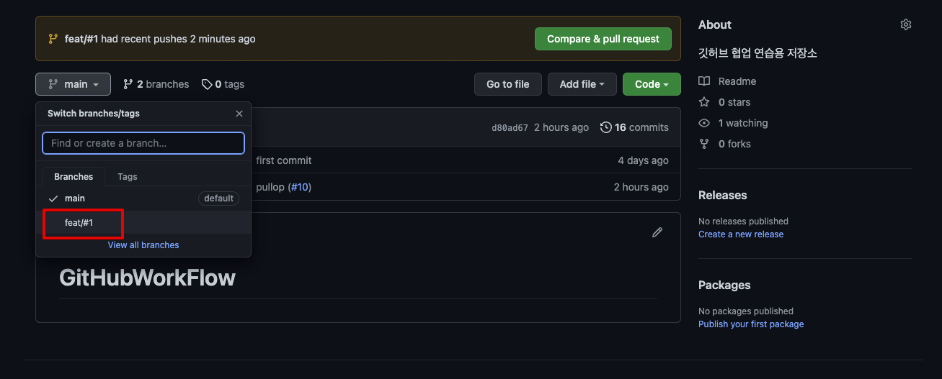Click Compare & pull request button
The image size is (942, 379).
point(603,39)
